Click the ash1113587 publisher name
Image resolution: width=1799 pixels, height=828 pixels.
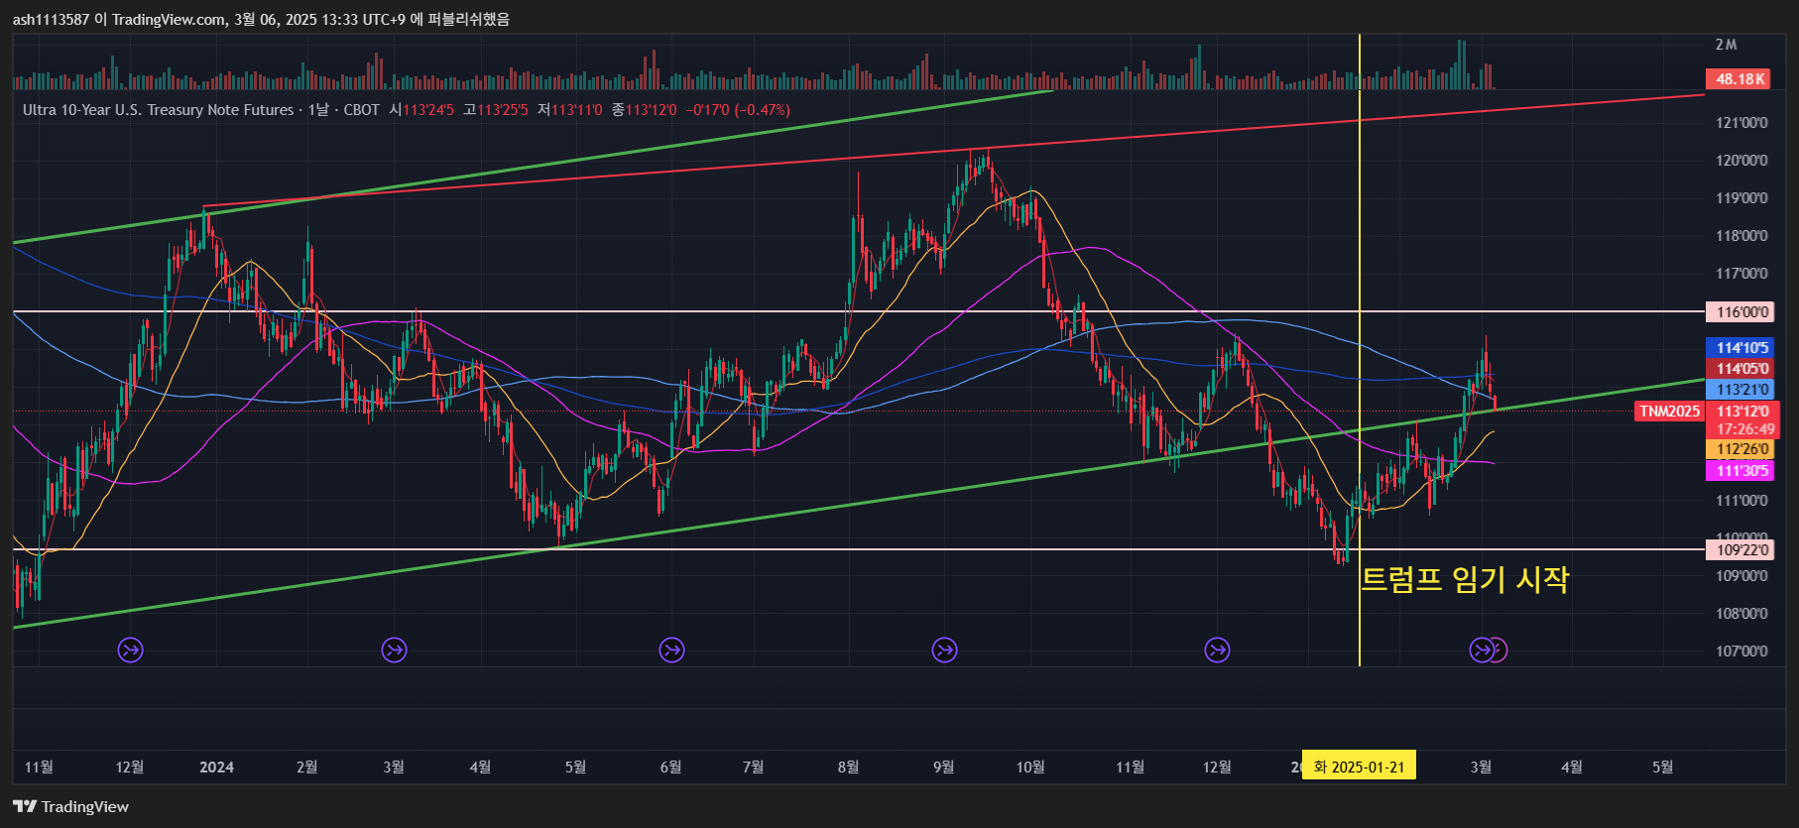tap(51, 19)
